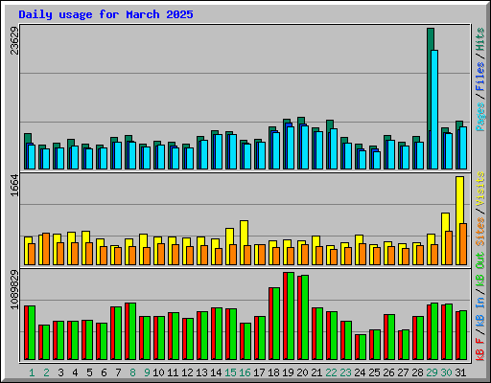The image size is (491, 383).
Task: Click the cyan Pages bar for day 29
Action: pyautogui.click(x=434, y=109)
